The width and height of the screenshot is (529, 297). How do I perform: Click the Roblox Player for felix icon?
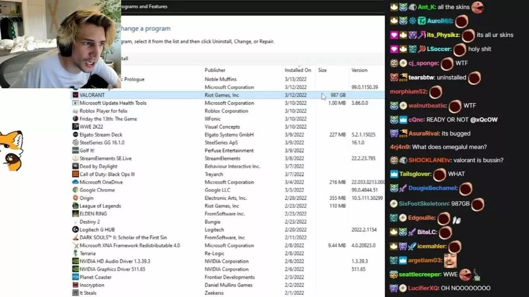[x=75, y=111]
